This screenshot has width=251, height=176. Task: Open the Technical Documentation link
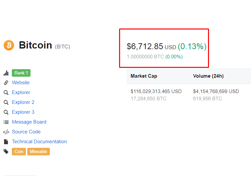tap(39, 142)
